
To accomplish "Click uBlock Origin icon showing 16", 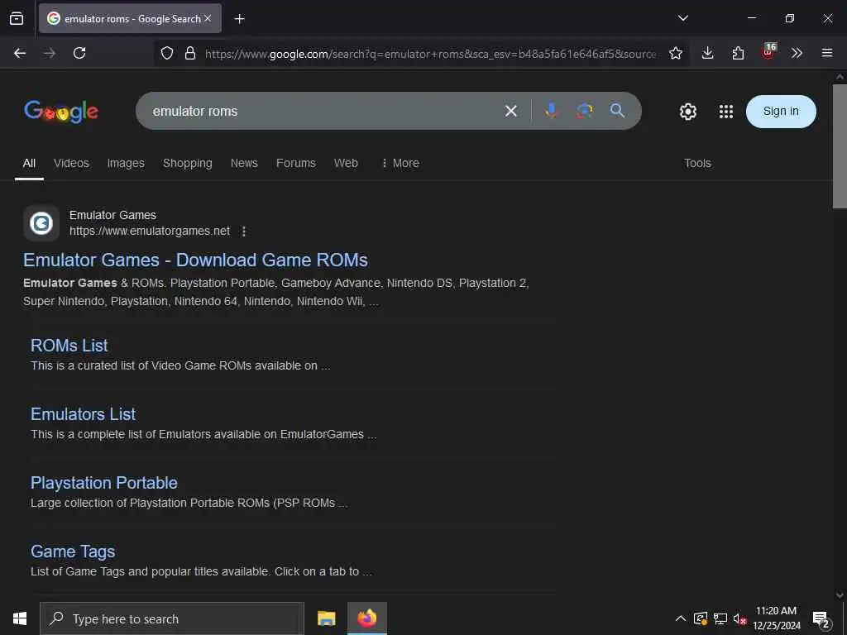I will point(768,51).
